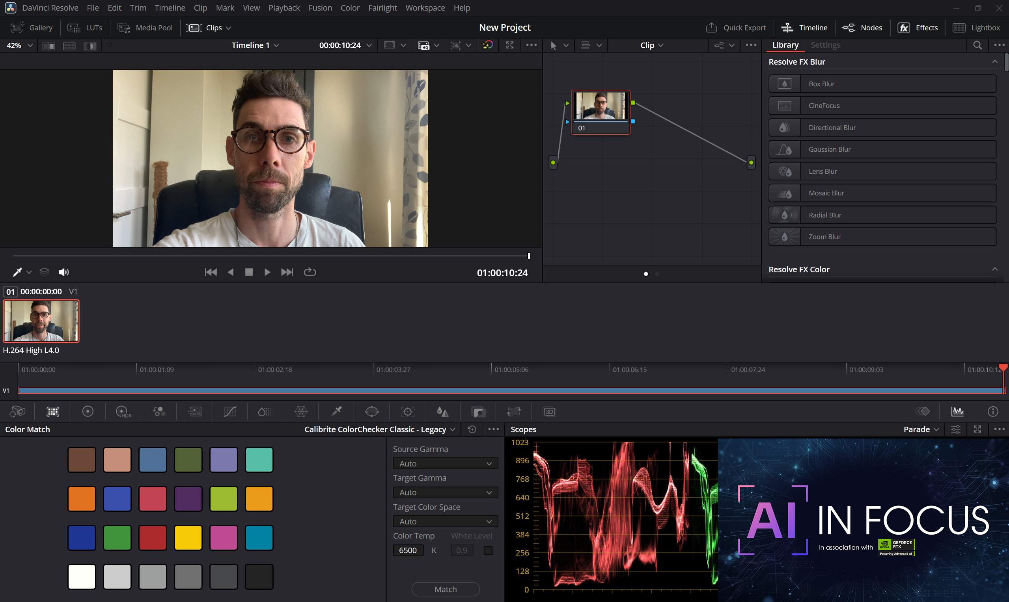Open the Motion Effects palette

[x=194, y=412]
